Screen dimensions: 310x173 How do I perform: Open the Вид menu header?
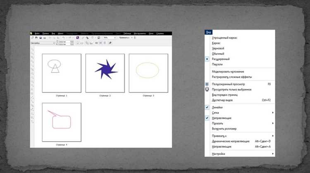pyautogui.click(x=209, y=32)
